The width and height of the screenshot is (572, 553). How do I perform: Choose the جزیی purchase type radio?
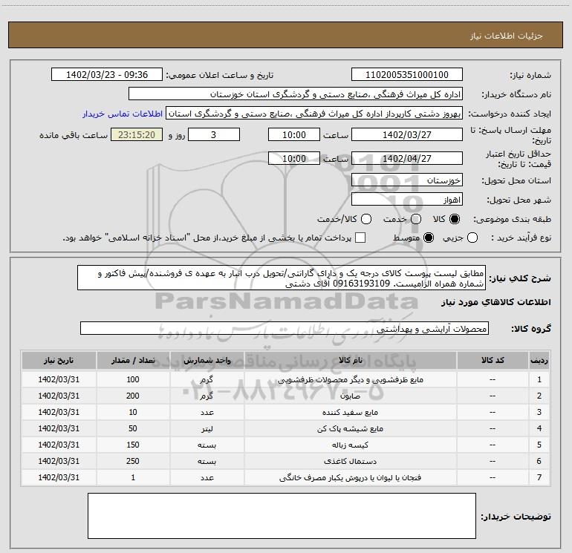click(472, 238)
